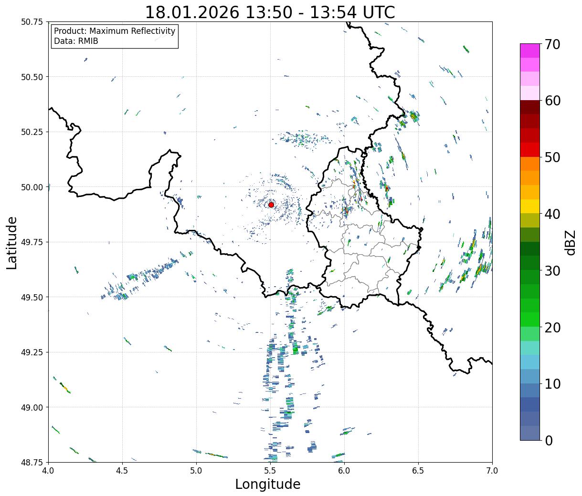Click latitude tick label 50.25
This screenshot has width=582, height=496.
coord(32,132)
